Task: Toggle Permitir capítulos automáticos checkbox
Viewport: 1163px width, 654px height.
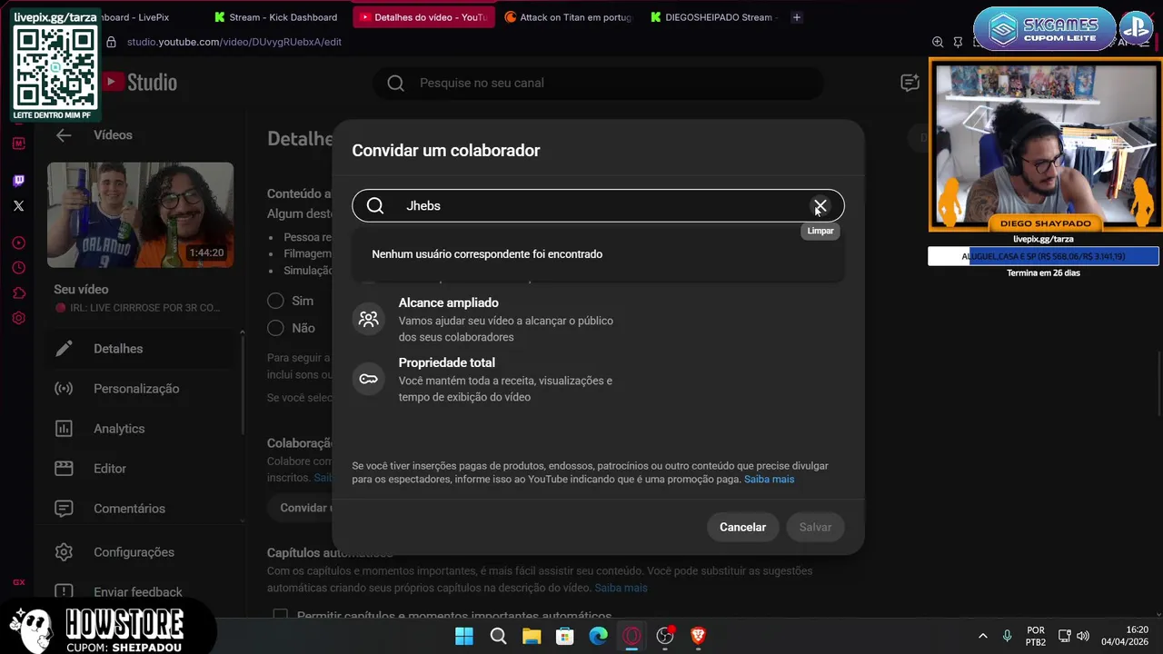Action: click(x=281, y=616)
